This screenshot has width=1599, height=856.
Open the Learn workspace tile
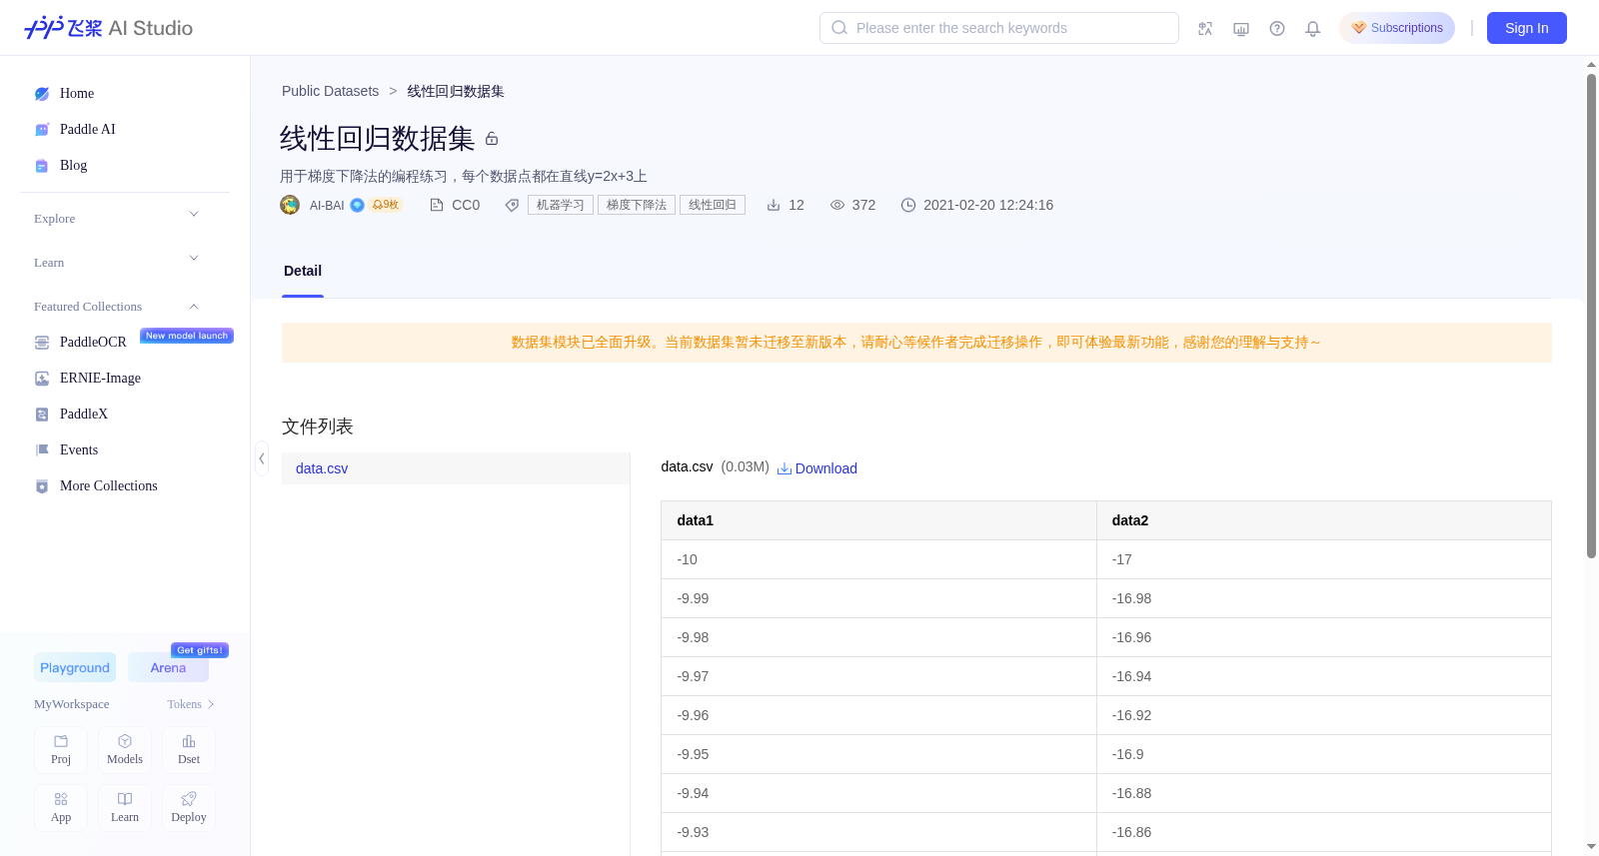125,808
